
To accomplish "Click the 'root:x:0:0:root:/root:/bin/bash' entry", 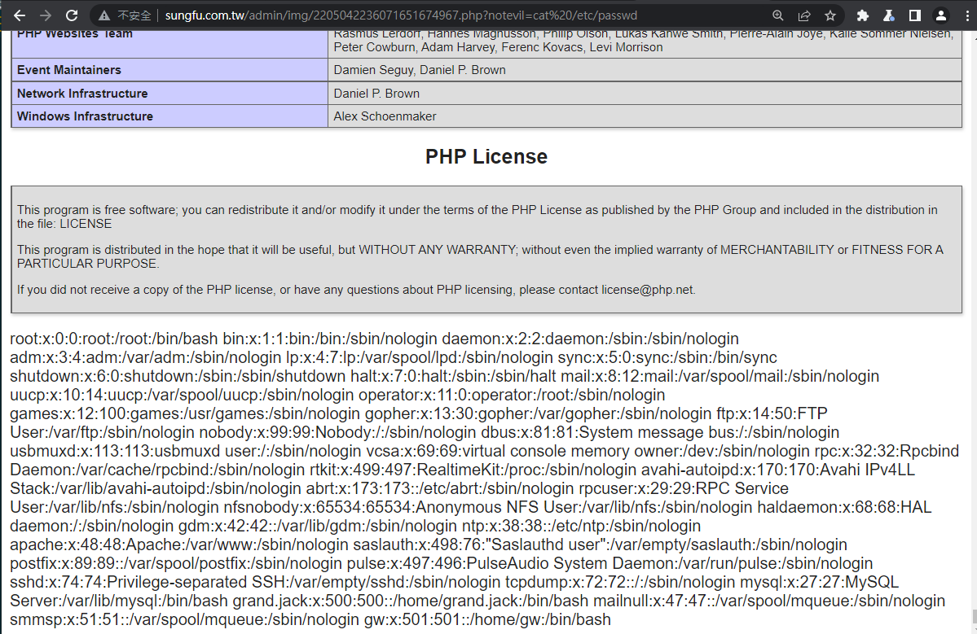I will tap(114, 339).
